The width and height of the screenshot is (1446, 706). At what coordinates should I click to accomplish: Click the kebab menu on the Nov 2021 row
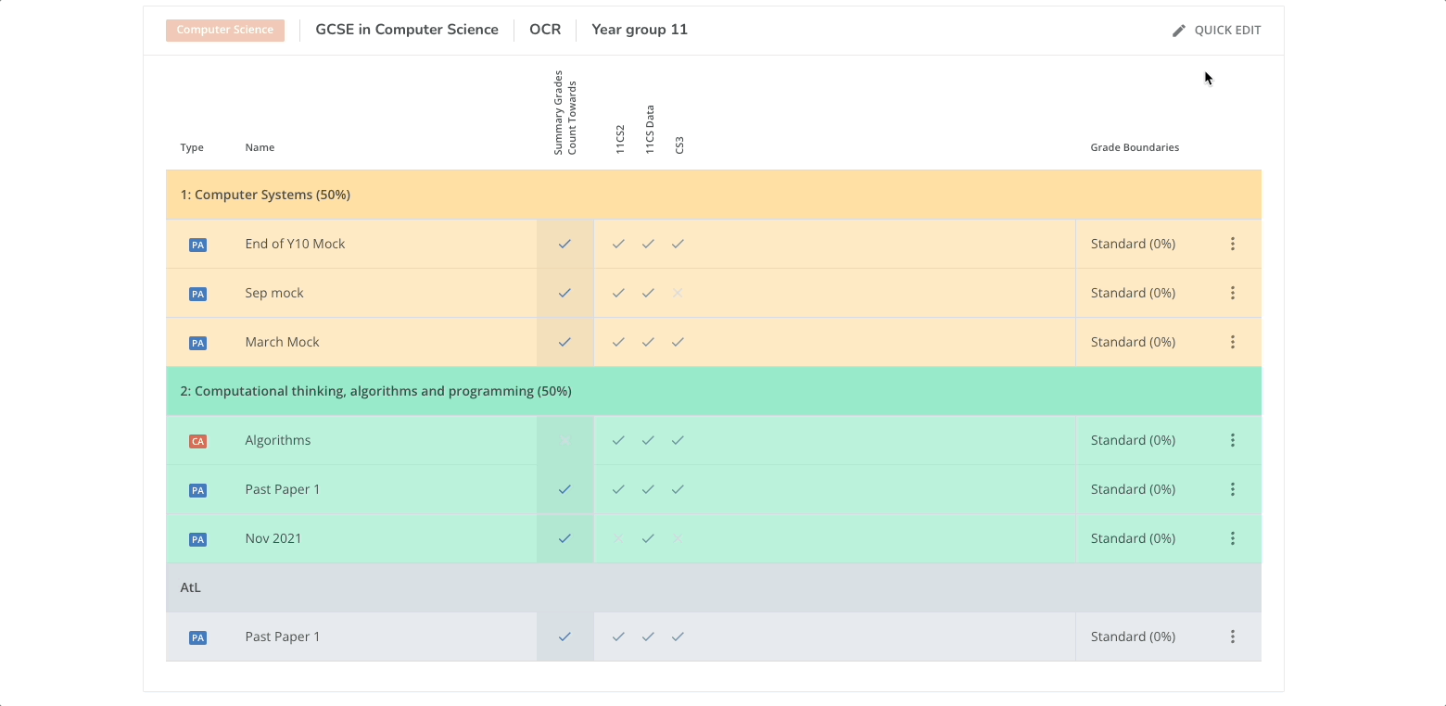pos(1233,537)
